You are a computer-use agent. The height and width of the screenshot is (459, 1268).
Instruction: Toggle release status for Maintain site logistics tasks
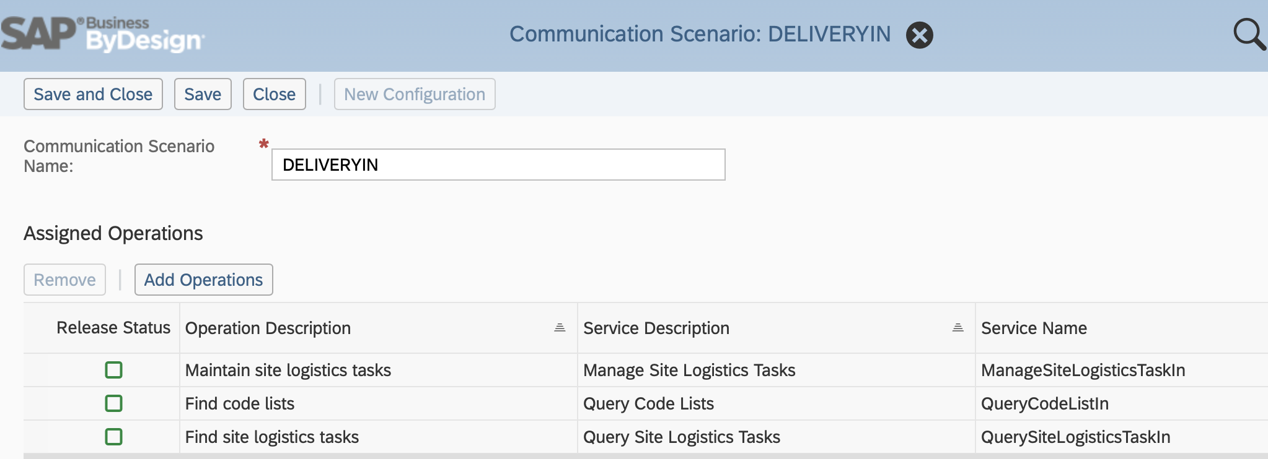[113, 370]
